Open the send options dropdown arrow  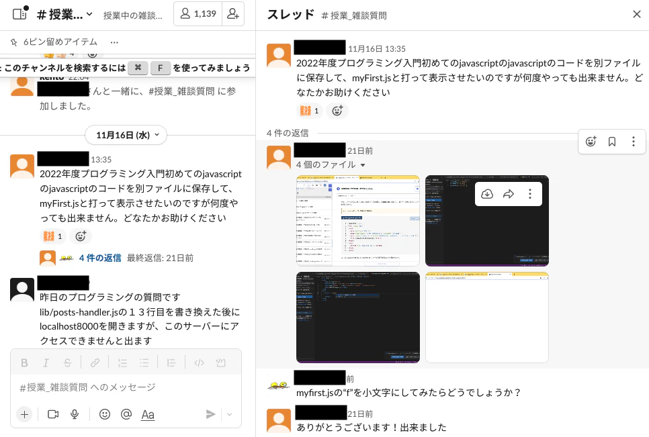point(229,414)
